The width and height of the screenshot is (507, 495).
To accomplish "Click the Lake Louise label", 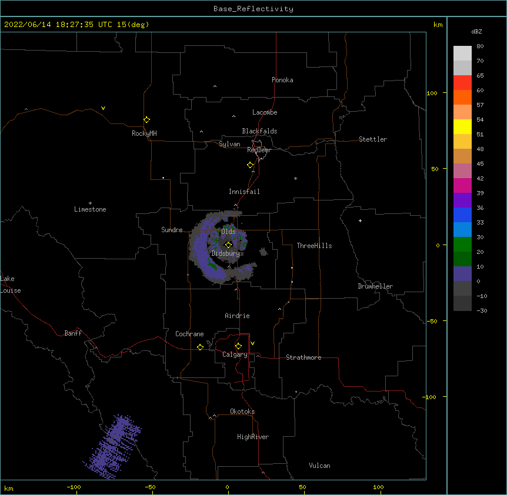I will [11, 285].
